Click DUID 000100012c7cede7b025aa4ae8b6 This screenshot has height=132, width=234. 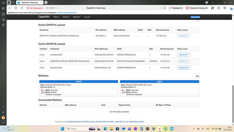tap(131, 61)
